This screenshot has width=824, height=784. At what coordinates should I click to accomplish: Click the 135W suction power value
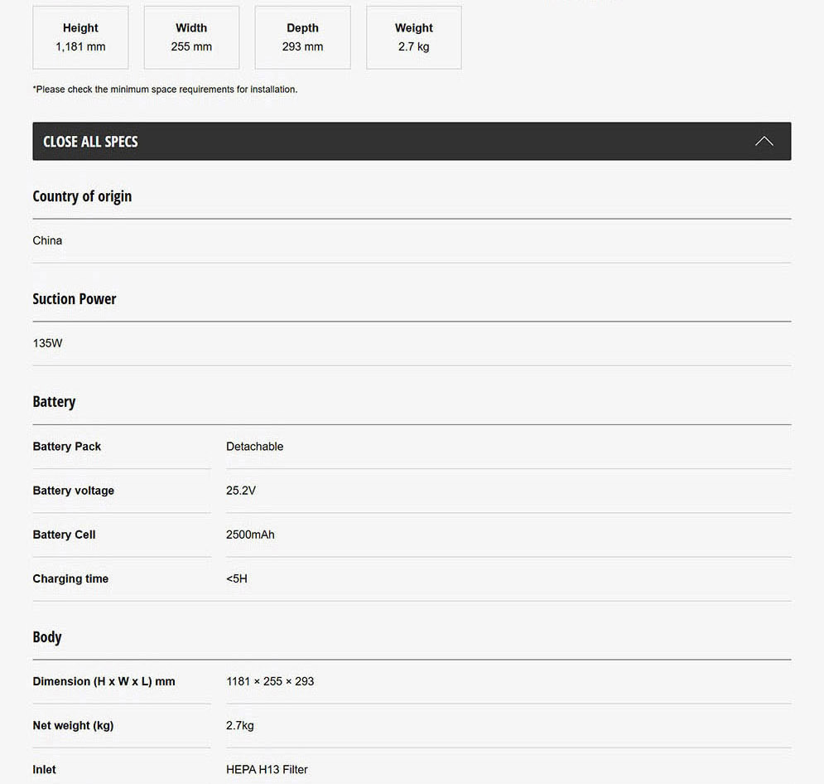[47, 343]
